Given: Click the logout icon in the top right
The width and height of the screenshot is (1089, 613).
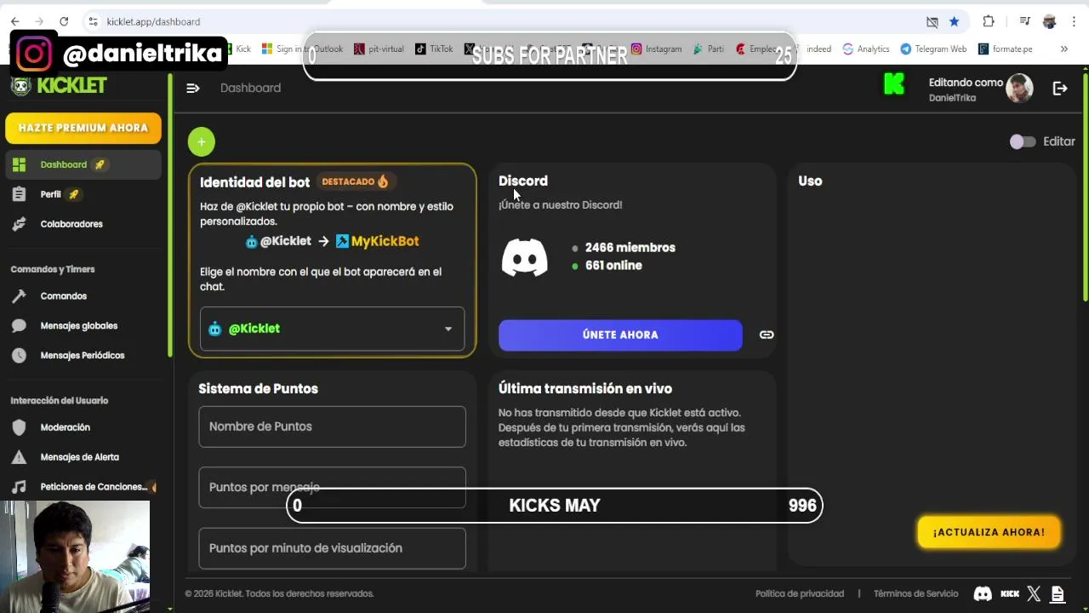Looking at the screenshot, I should (1060, 88).
